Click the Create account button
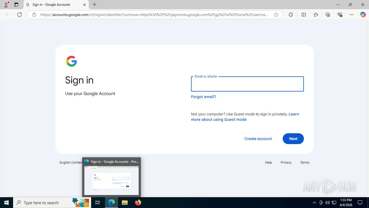The height and width of the screenshot is (208, 369). (258, 139)
